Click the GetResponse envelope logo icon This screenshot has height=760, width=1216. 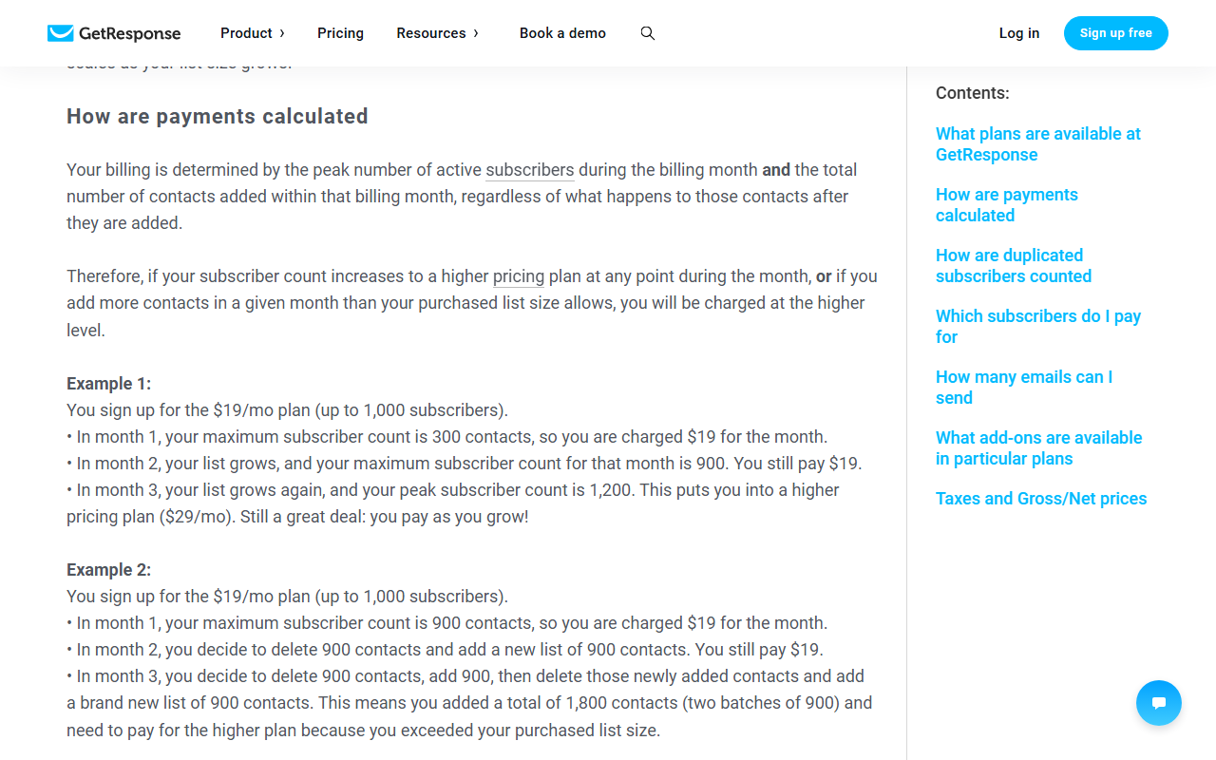click(x=60, y=33)
